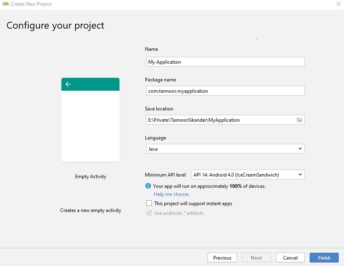Screen dimensions: 344x266
Task: Close the Create New Project dialog
Action: 338,4
